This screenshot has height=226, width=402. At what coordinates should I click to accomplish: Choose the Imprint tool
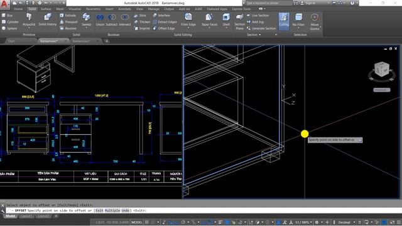point(142,28)
